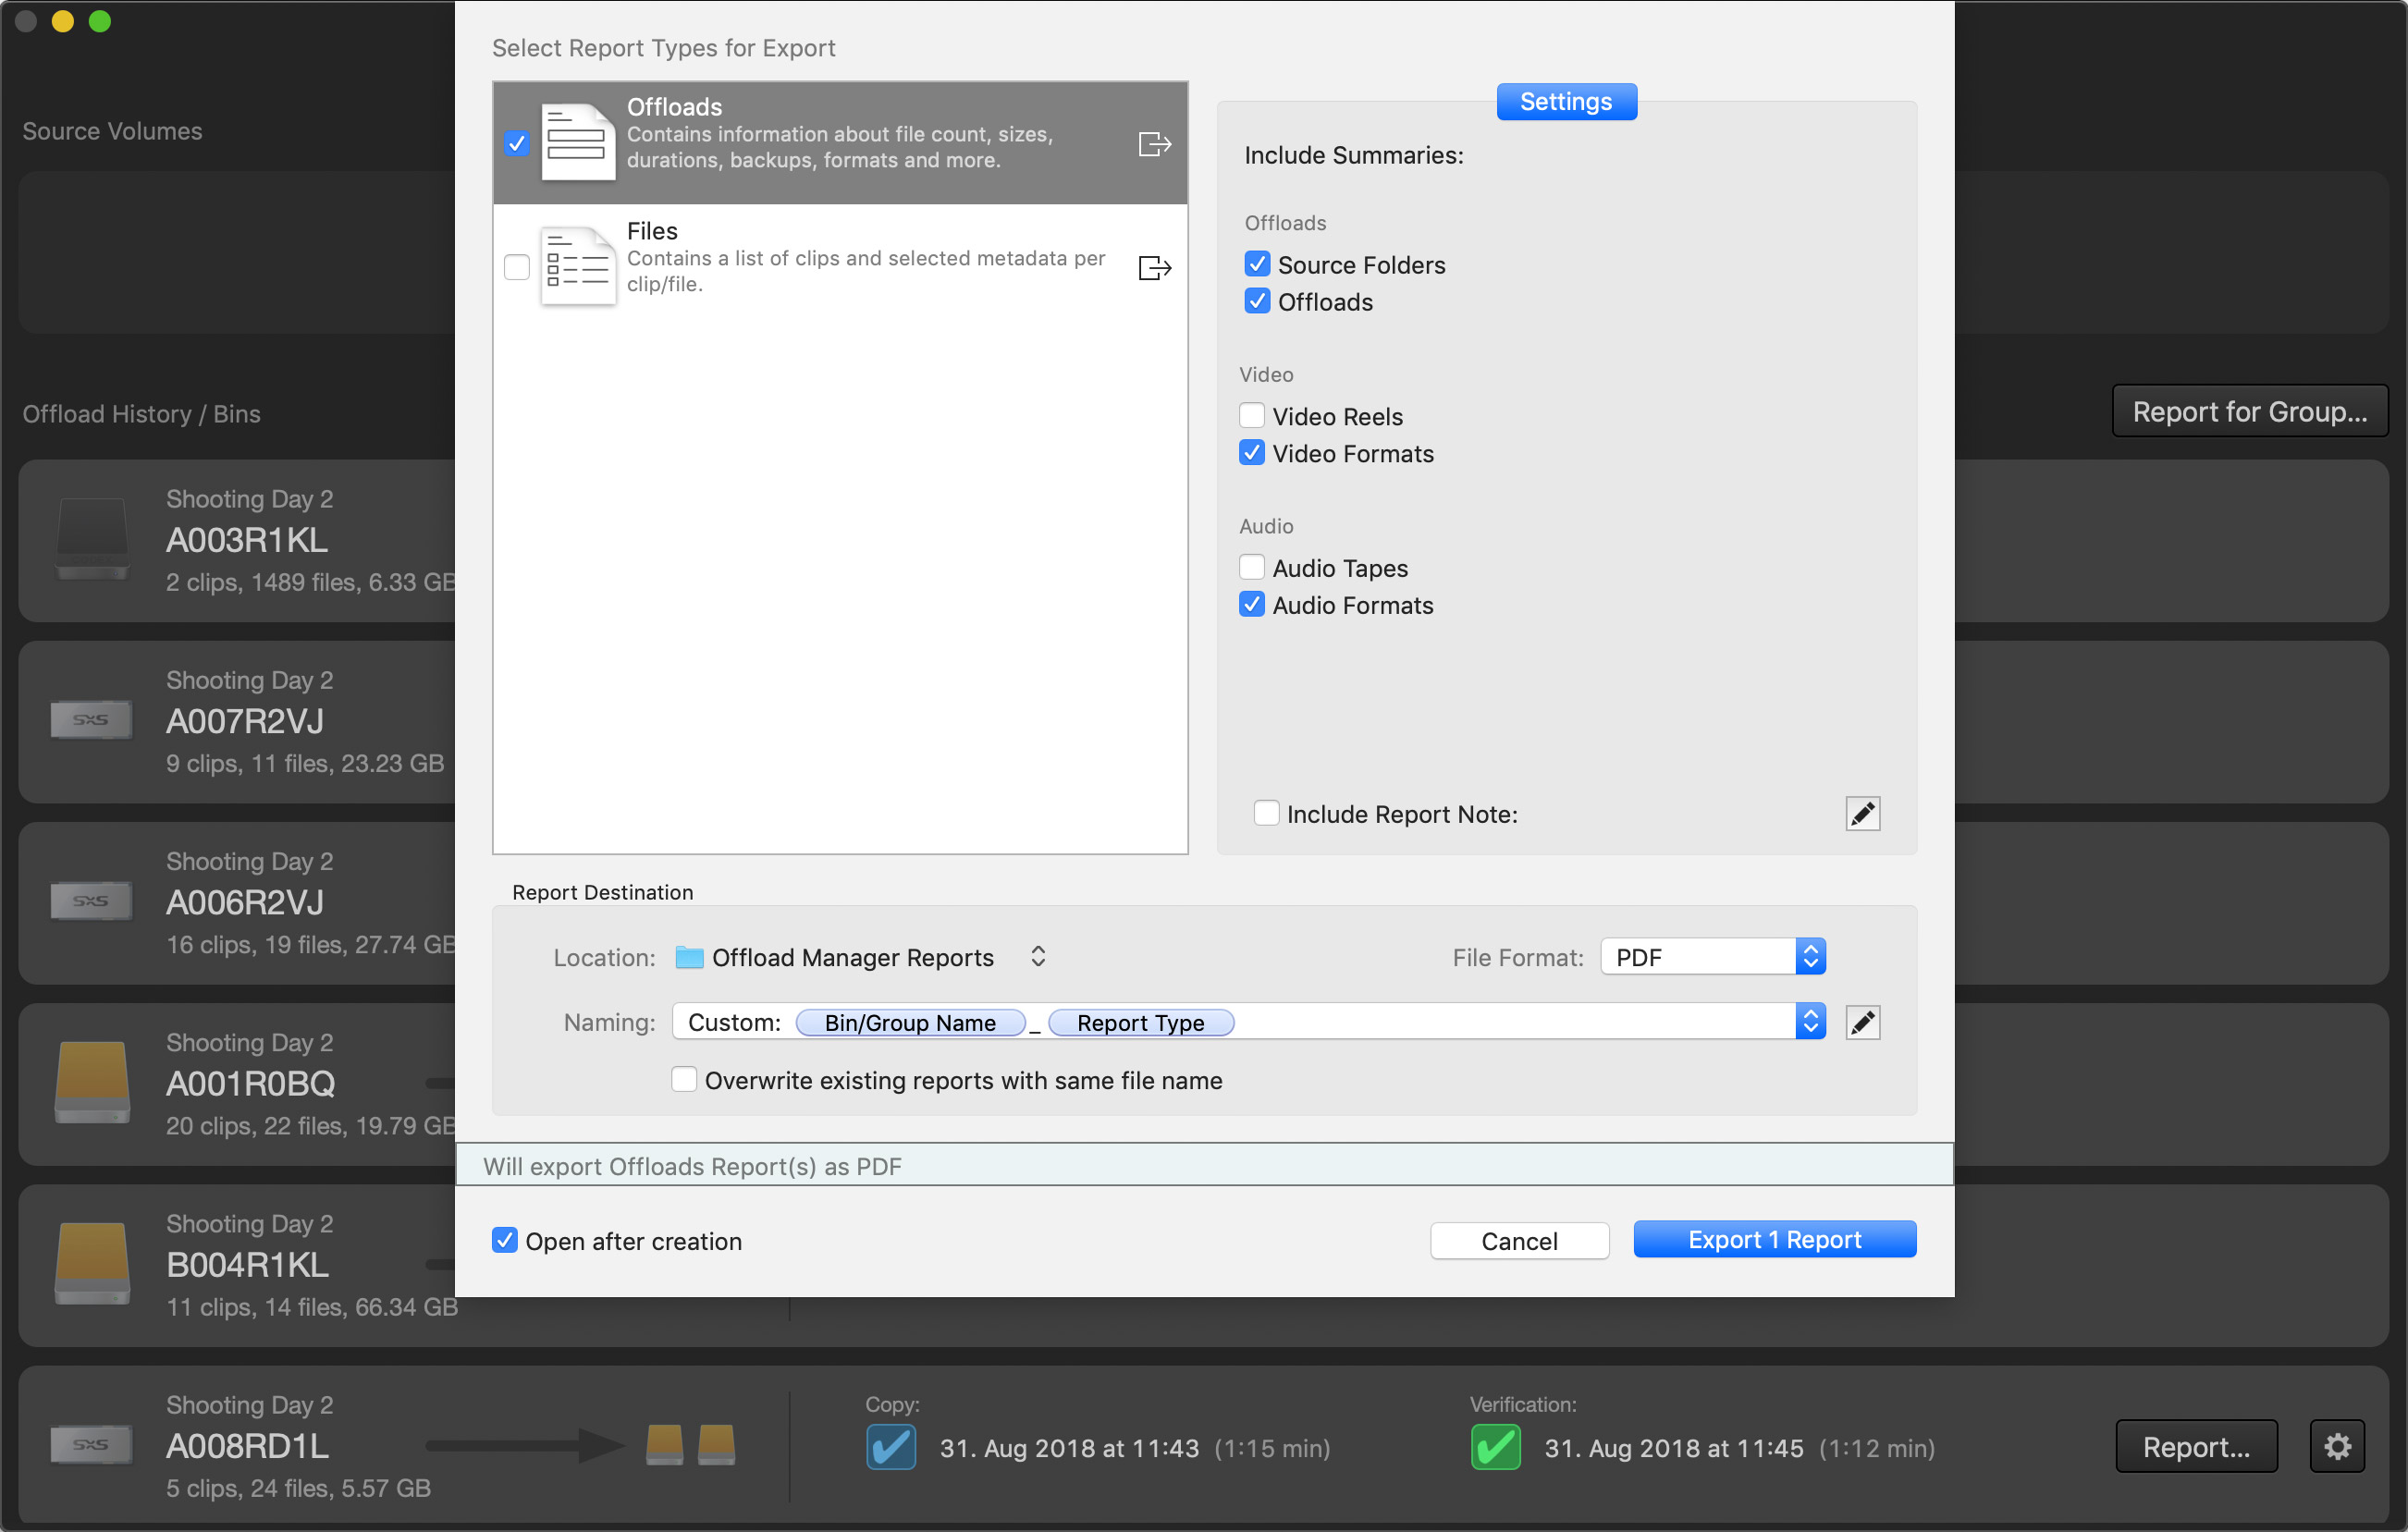Open the gear icon next to Report button

[x=2337, y=1446]
